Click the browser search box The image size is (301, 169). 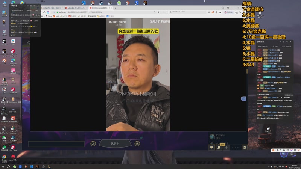188,12
